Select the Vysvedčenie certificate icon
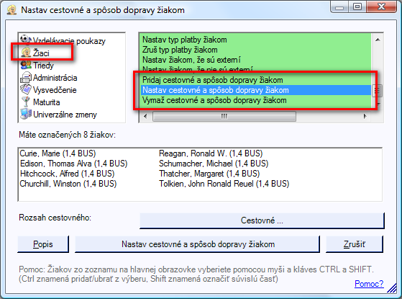The width and height of the screenshot is (402, 299). [x=26, y=89]
